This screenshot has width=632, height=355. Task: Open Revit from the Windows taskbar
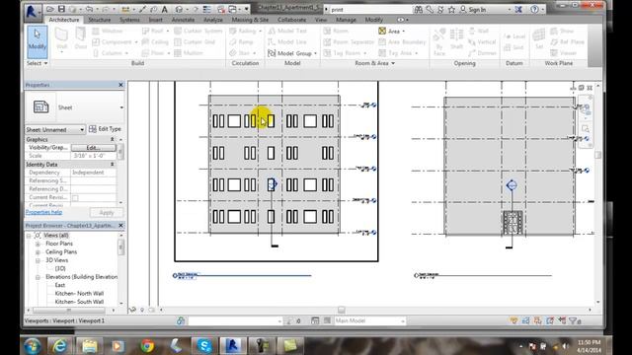[233, 345]
